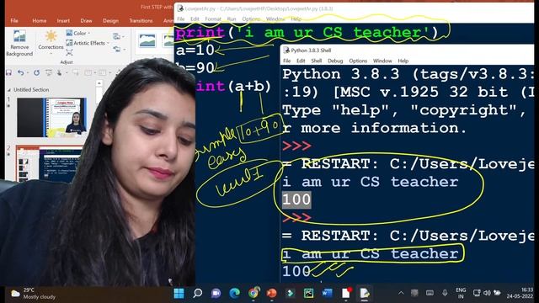539x303 pixels.
Task: Open Options menu in IDLE editor window
Action: (251, 19)
